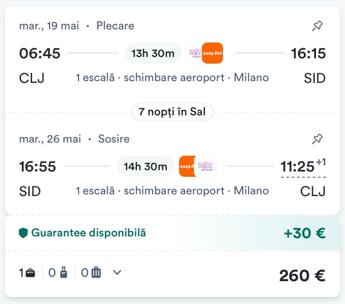This screenshot has width=345, height=304.
Task: Pin the return flight on 26 mai
Action: click(x=317, y=139)
